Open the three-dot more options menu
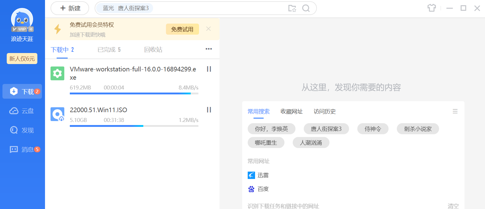This screenshot has width=485, height=209. coord(209,49)
